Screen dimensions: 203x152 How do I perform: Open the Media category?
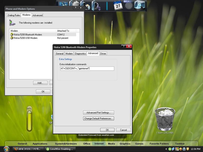pos(111,144)
